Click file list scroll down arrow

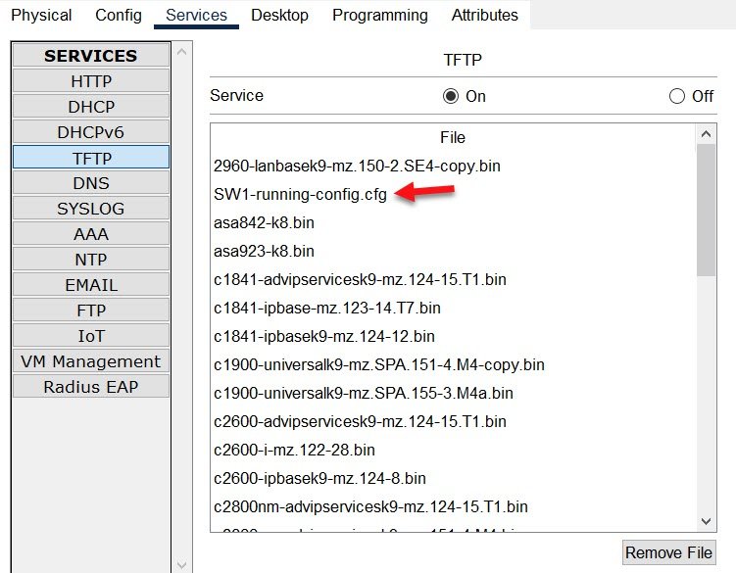tap(706, 521)
